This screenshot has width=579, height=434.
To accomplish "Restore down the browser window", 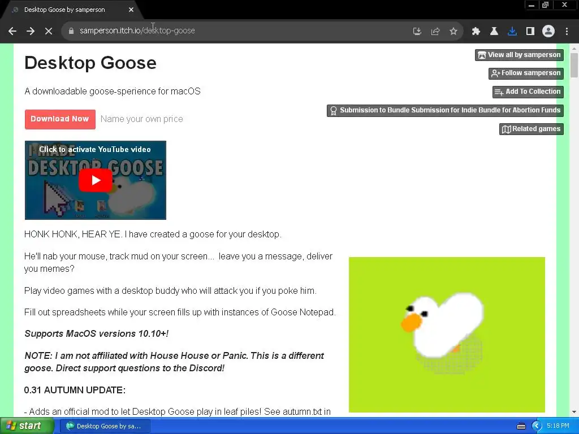I will [x=545, y=5].
